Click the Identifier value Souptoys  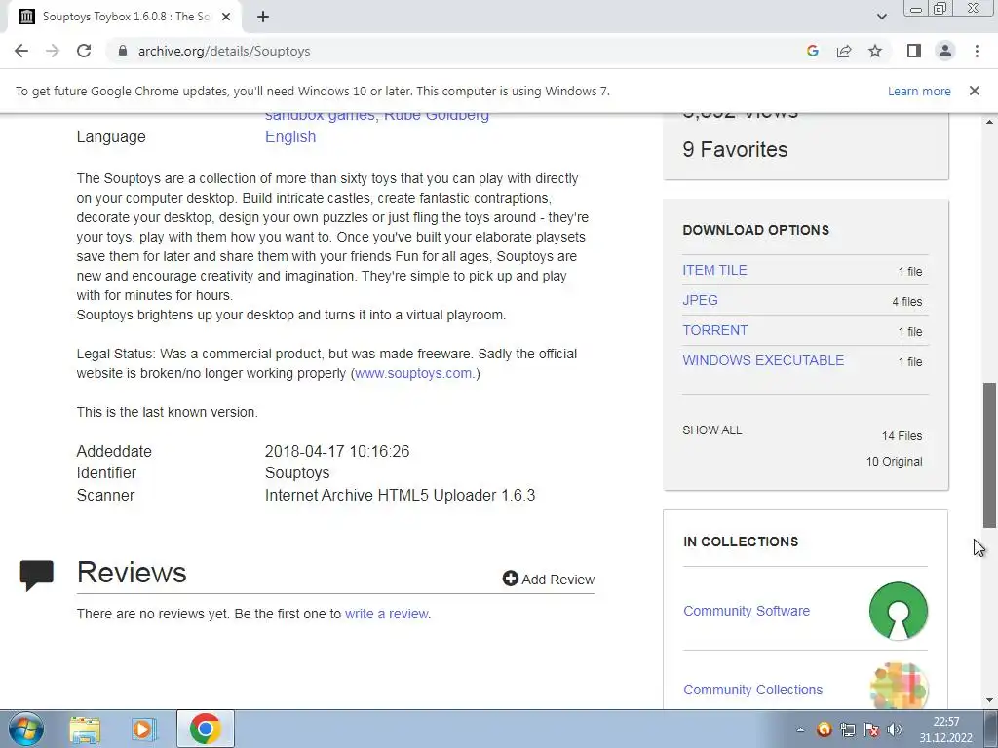297,472
